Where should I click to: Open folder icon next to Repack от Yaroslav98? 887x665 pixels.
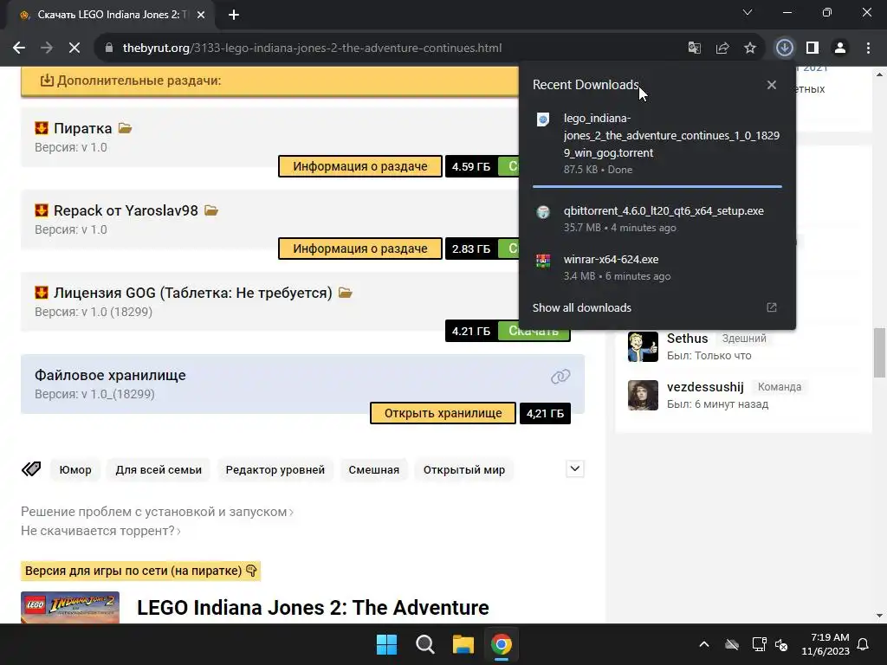[x=211, y=210]
